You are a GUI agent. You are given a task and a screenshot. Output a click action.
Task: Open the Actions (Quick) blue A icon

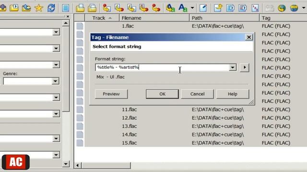183,8
